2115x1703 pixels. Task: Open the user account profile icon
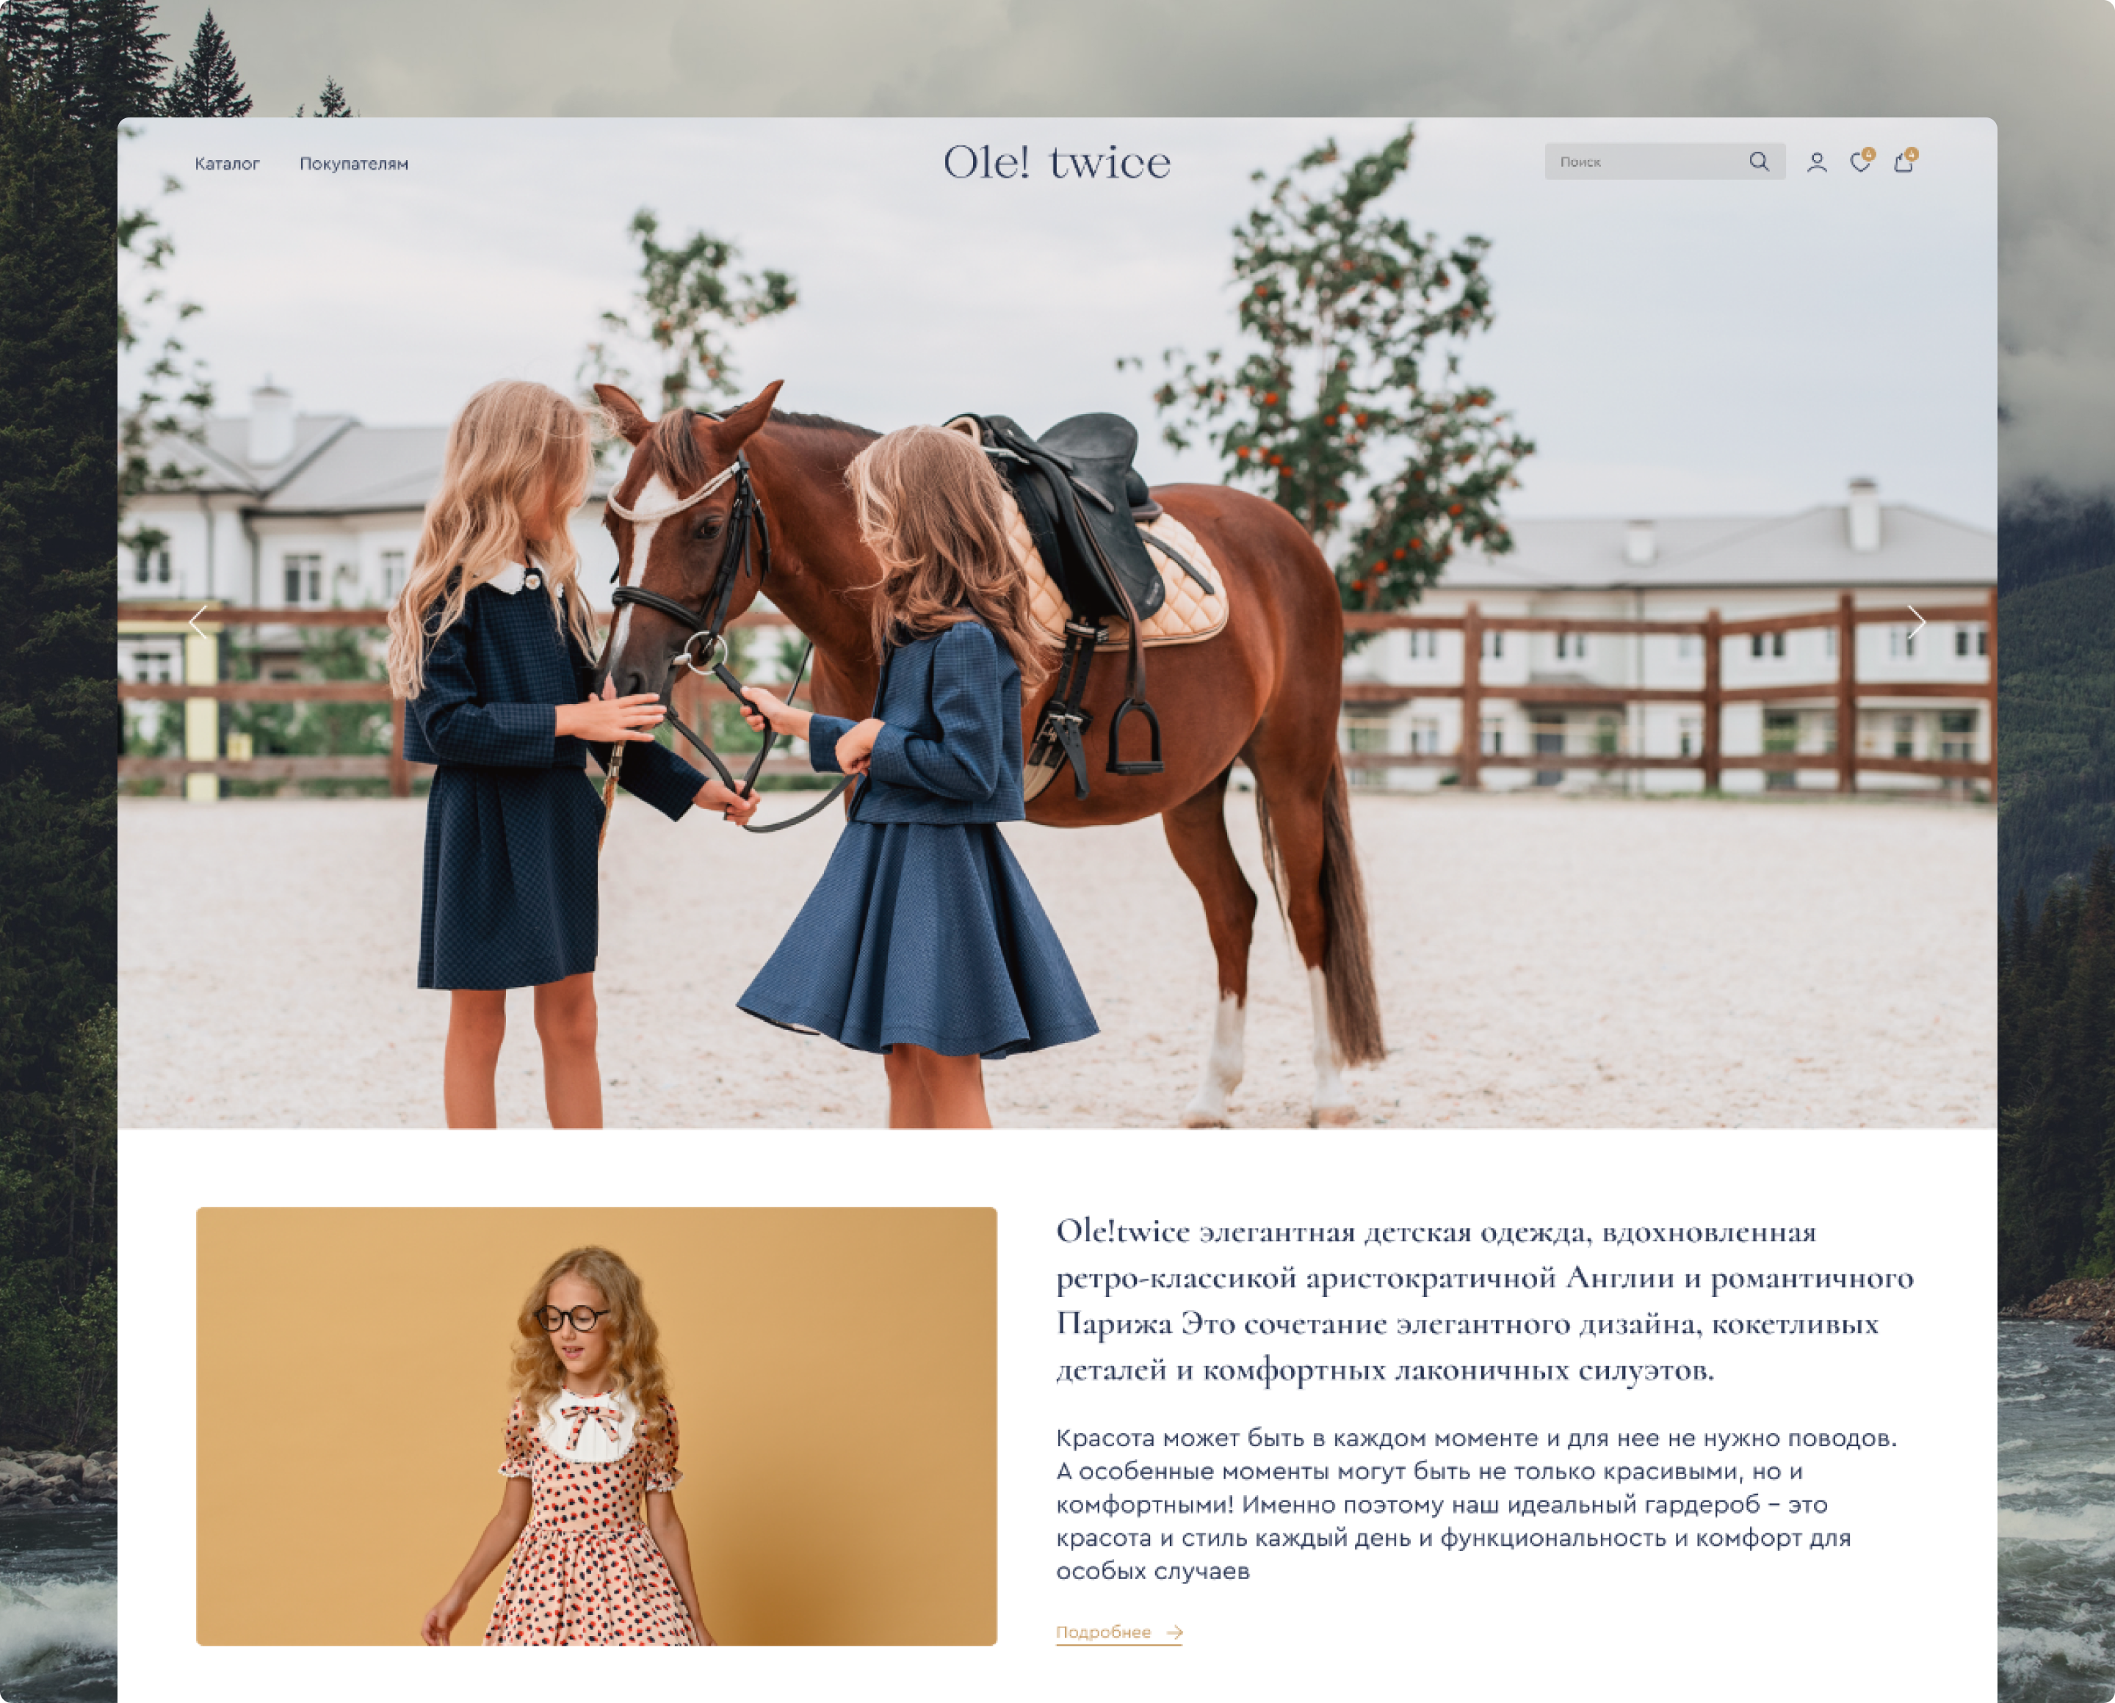(1817, 163)
